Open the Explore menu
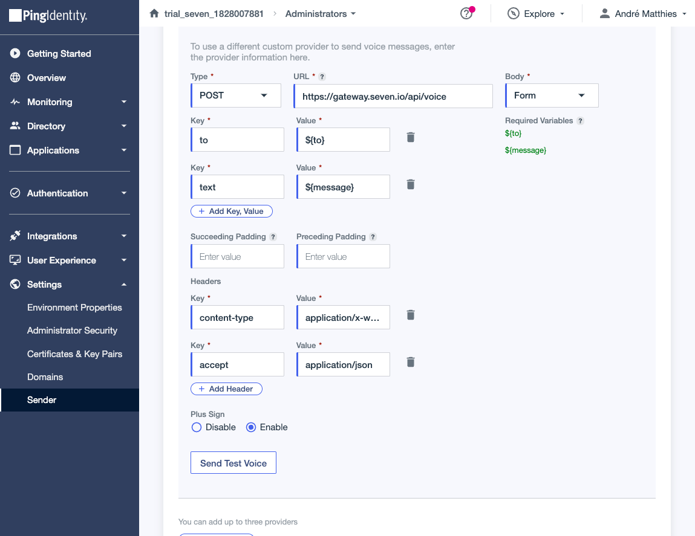This screenshot has height=536, width=695. pos(537,14)
